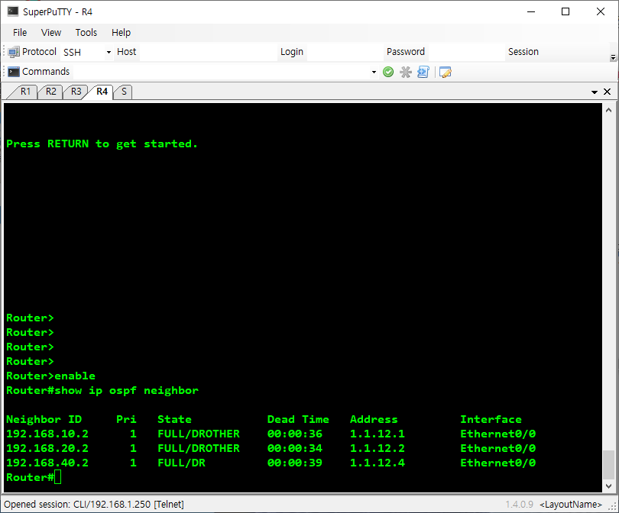Click the terminal scrollbar down arrow
Image resolution: width=619 pixels, height=513 pixels.
click(x=608, y=486)
